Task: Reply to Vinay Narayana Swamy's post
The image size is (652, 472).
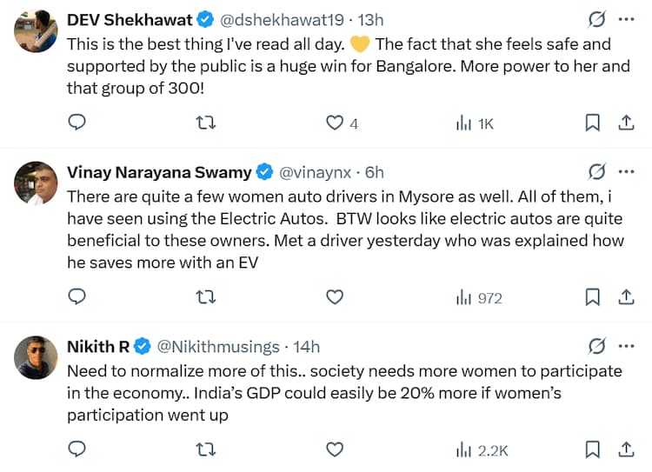Action: click(77, 297)
